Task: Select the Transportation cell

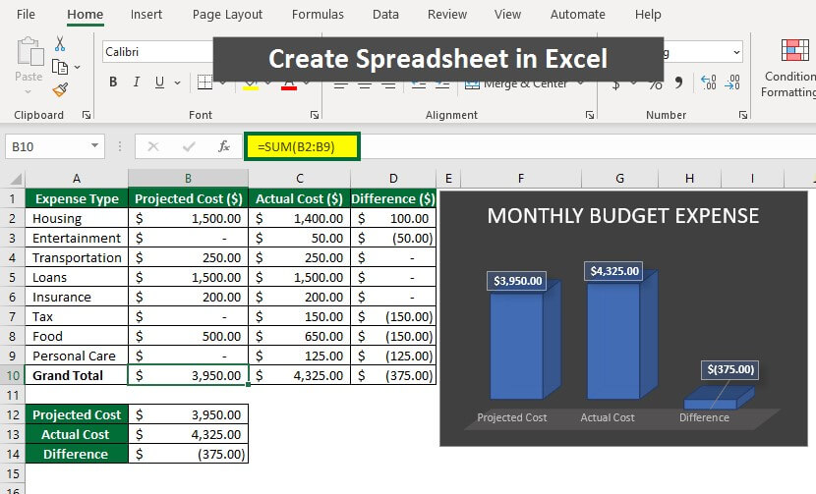Action: [x=77, y=258]
